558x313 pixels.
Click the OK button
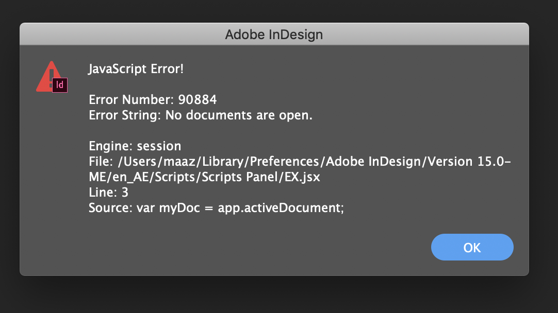coord(472,248)
